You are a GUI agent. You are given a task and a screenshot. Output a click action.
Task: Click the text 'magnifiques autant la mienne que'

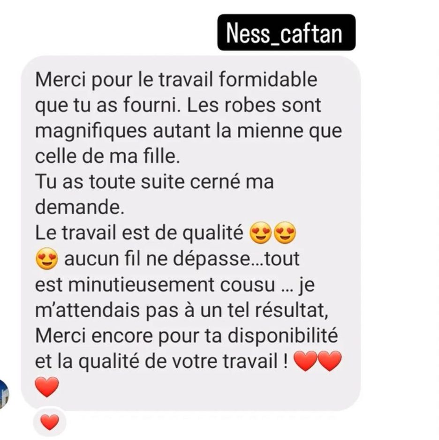point(189,131)
